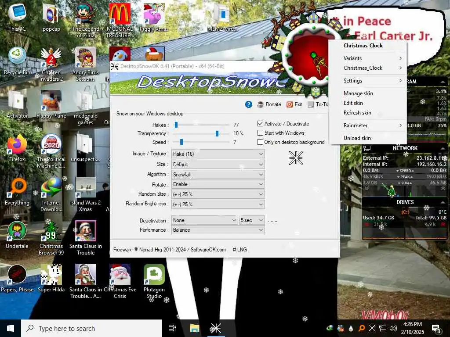Launch Plotagon Studio desktop shortcut
This screenshot has width=450, height=337.
(154, 282)
